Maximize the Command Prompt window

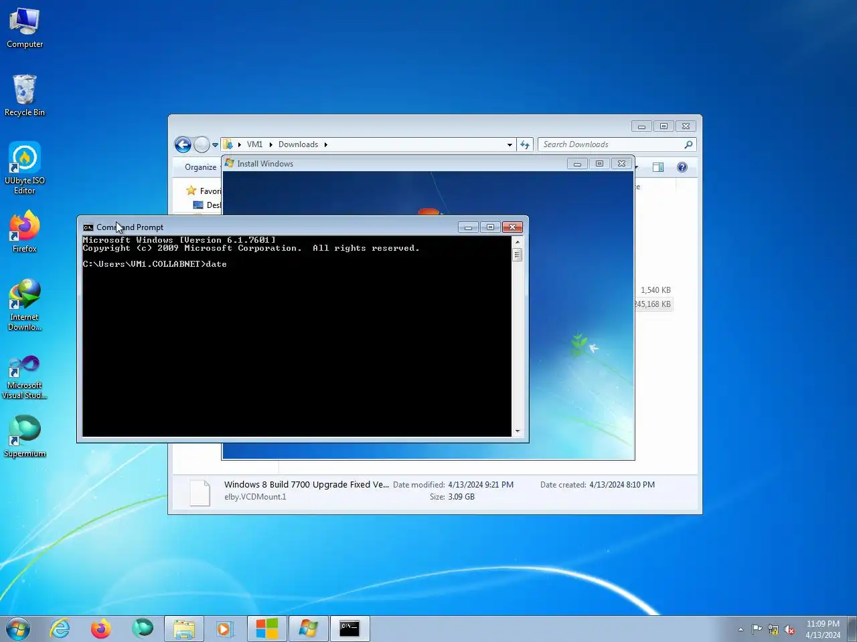[490, 227]
